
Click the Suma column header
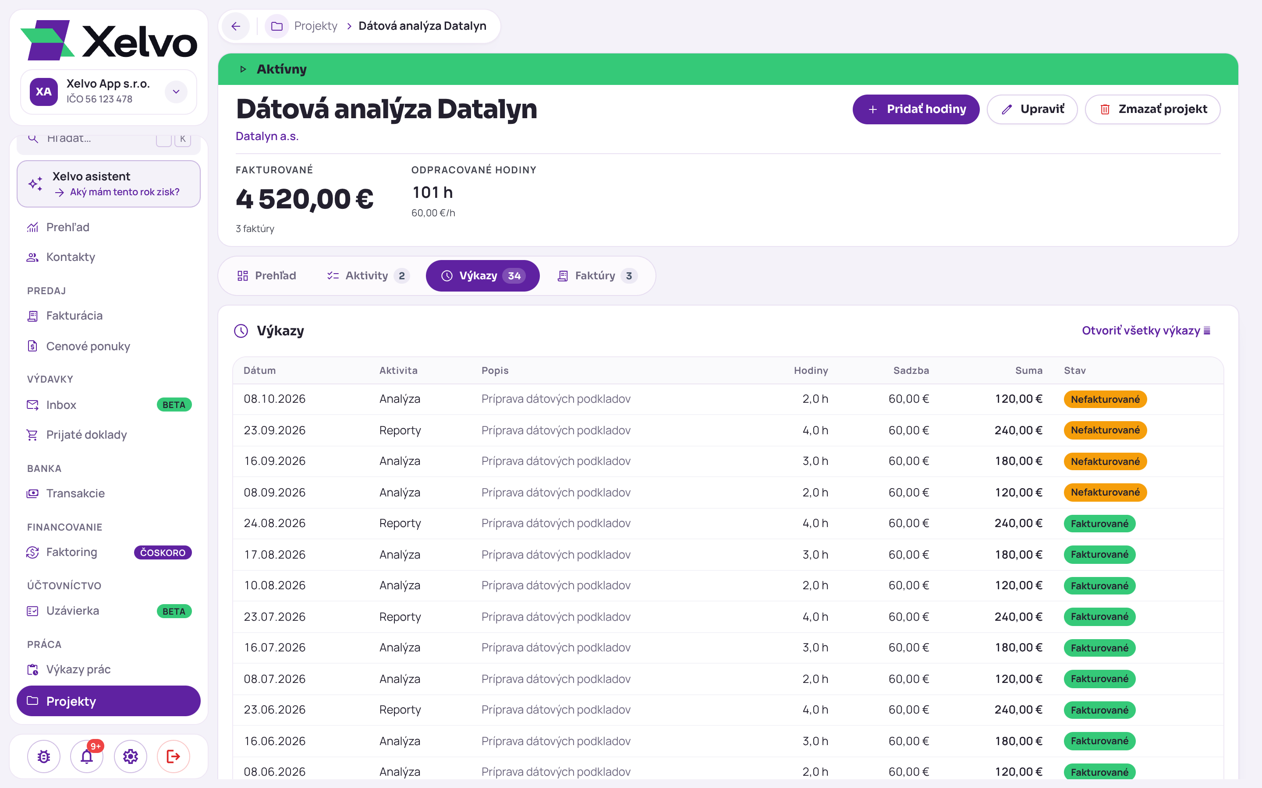tap(1028, 370)
